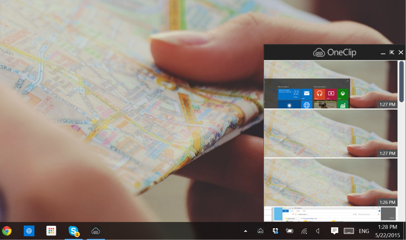Screen dimensions: 406x240
Task: Click the OneClip expand arrow button
Action: point(392,52)
